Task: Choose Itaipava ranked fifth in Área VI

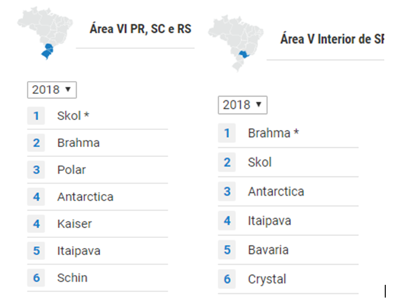Action: click(x=79, y=251)
